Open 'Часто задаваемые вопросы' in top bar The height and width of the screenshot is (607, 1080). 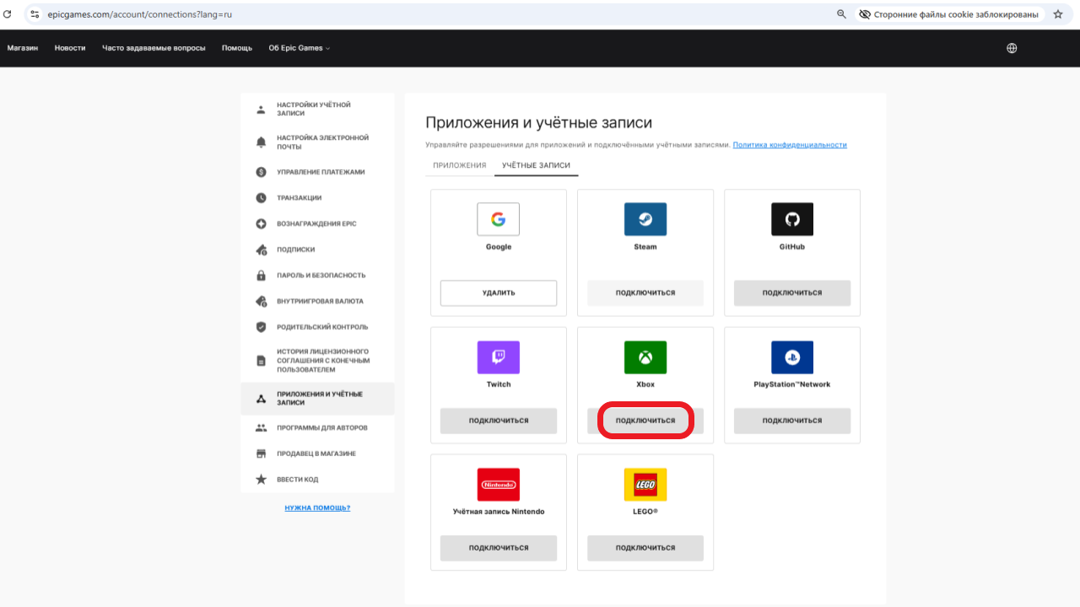(x=154, y=48)
